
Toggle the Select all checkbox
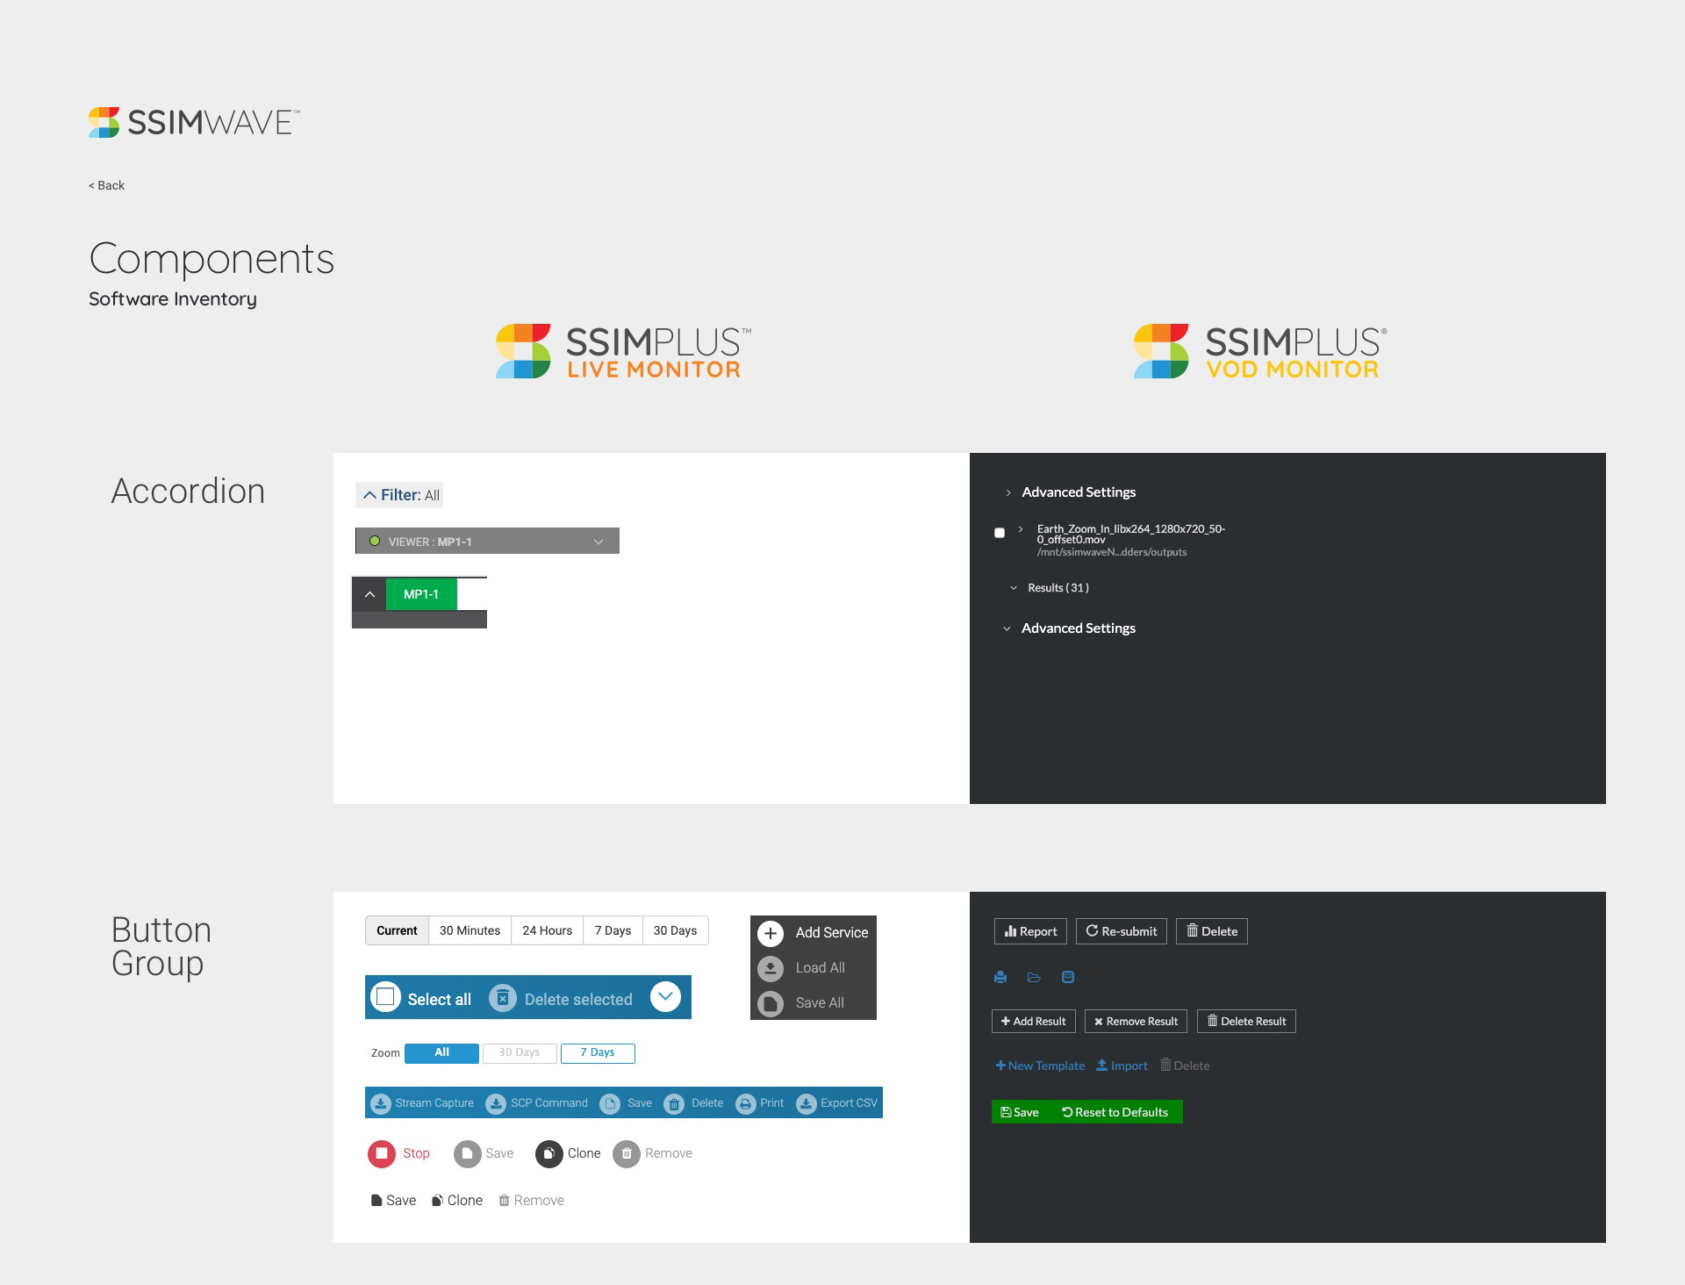(x=385, y=997)
